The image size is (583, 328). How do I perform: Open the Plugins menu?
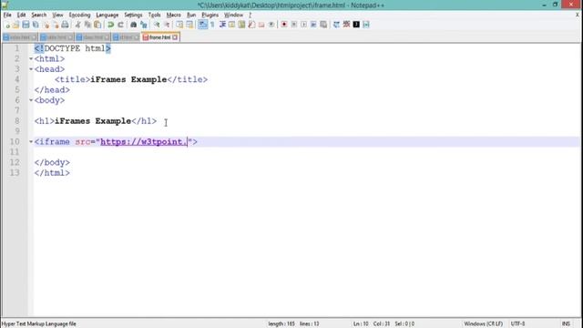(x=210, y=15)
